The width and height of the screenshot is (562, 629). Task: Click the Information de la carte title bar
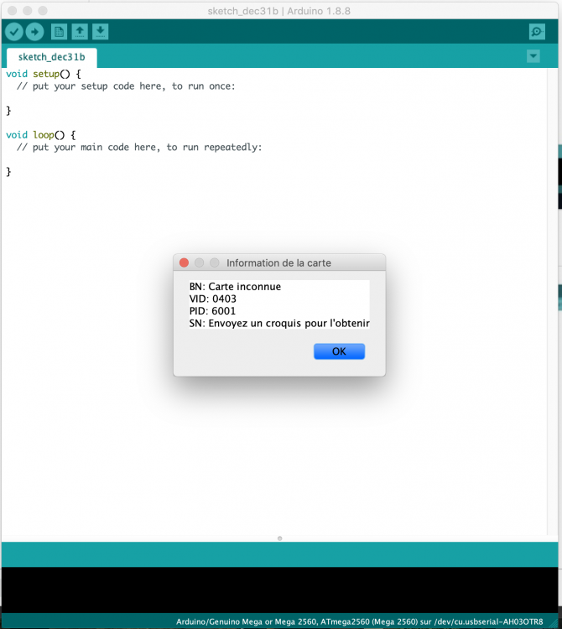tap(279, 263)
